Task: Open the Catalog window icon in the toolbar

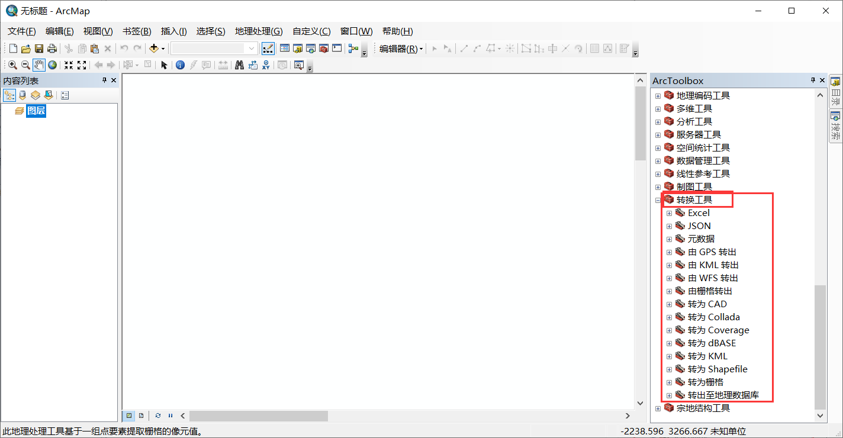Action: click(x=298, y=49)
